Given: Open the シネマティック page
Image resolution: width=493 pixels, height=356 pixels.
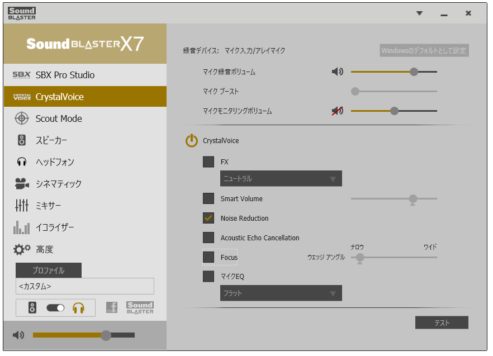Looking at the screenshot, I should click(x=85, y=184).
